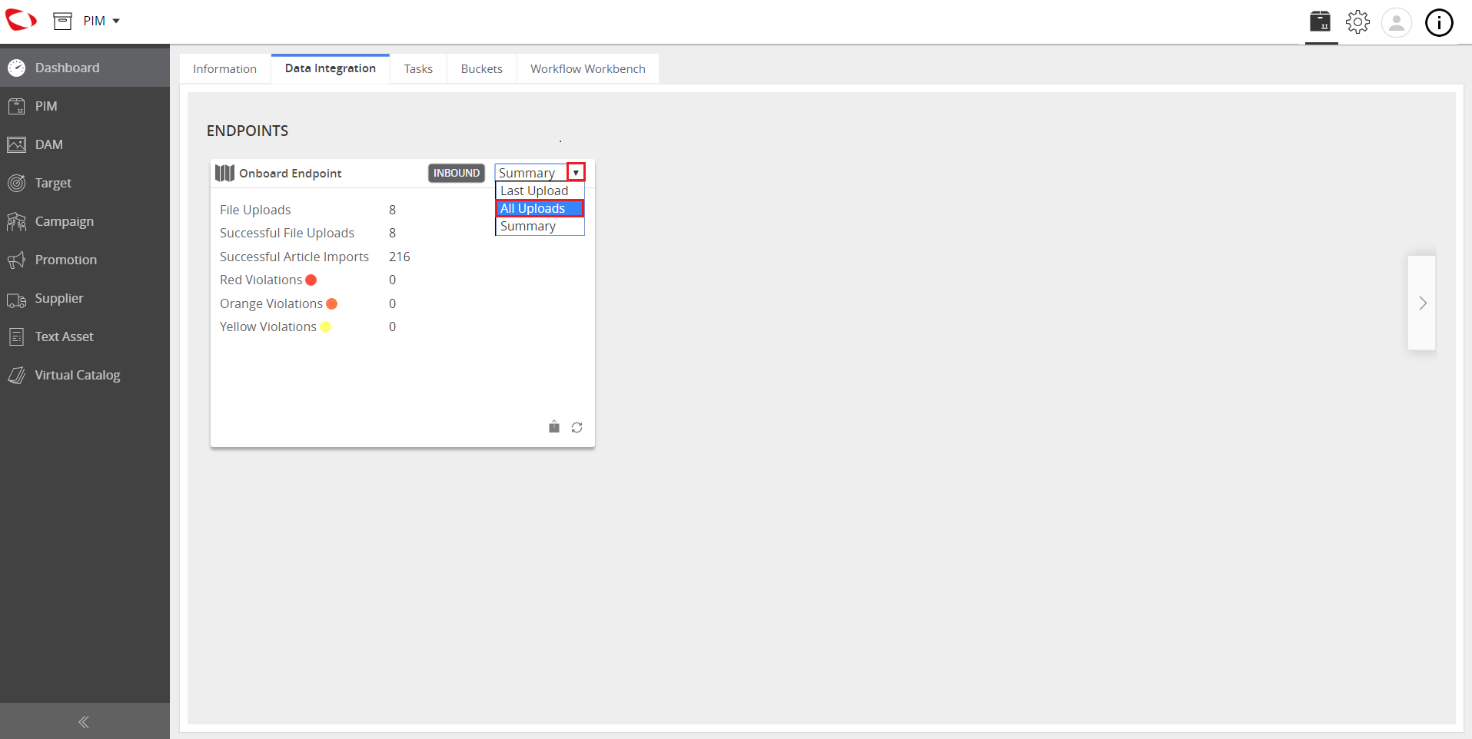This screenshot has height=739, width=1472.
Task: Open the DAM sidebar section
Action: coord(85,144)
